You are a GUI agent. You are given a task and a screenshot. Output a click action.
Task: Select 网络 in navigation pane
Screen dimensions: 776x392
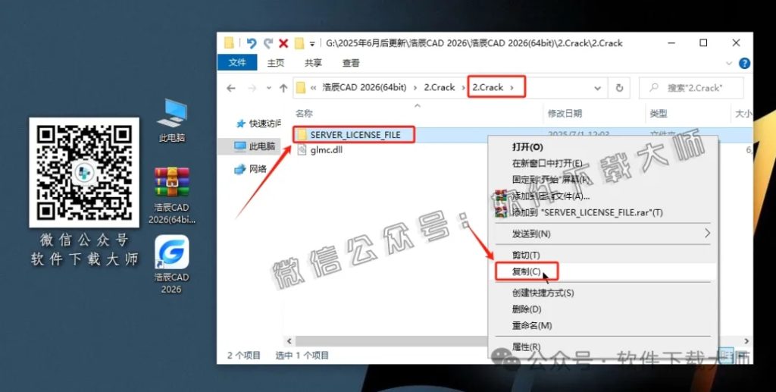tap(251, 169)
